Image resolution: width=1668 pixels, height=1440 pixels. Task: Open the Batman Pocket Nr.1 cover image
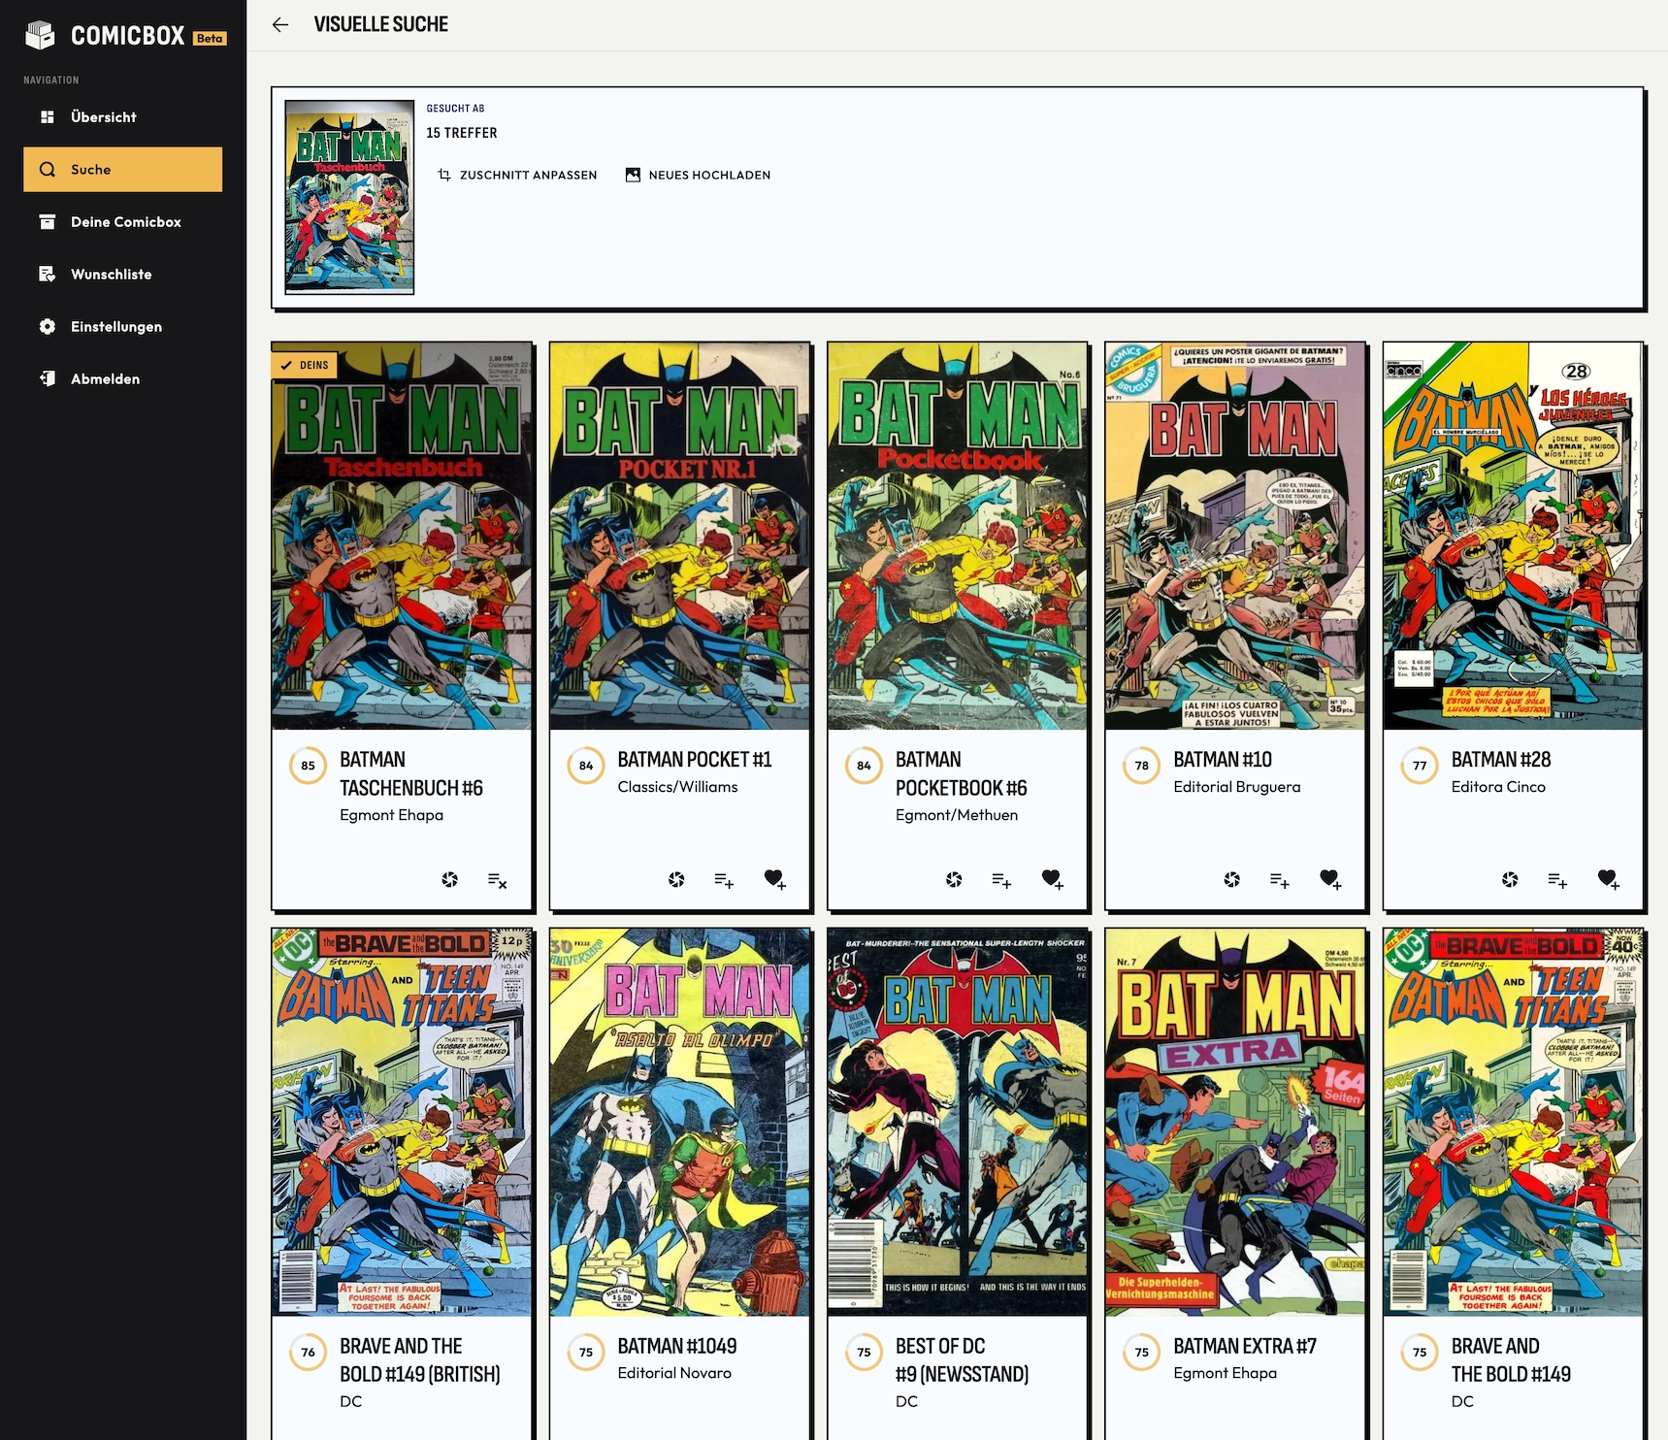tap(680, 536)
